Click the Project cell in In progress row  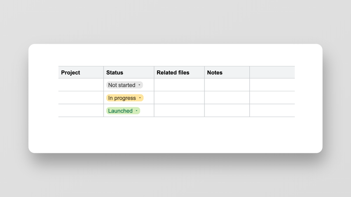coord(81,98)
